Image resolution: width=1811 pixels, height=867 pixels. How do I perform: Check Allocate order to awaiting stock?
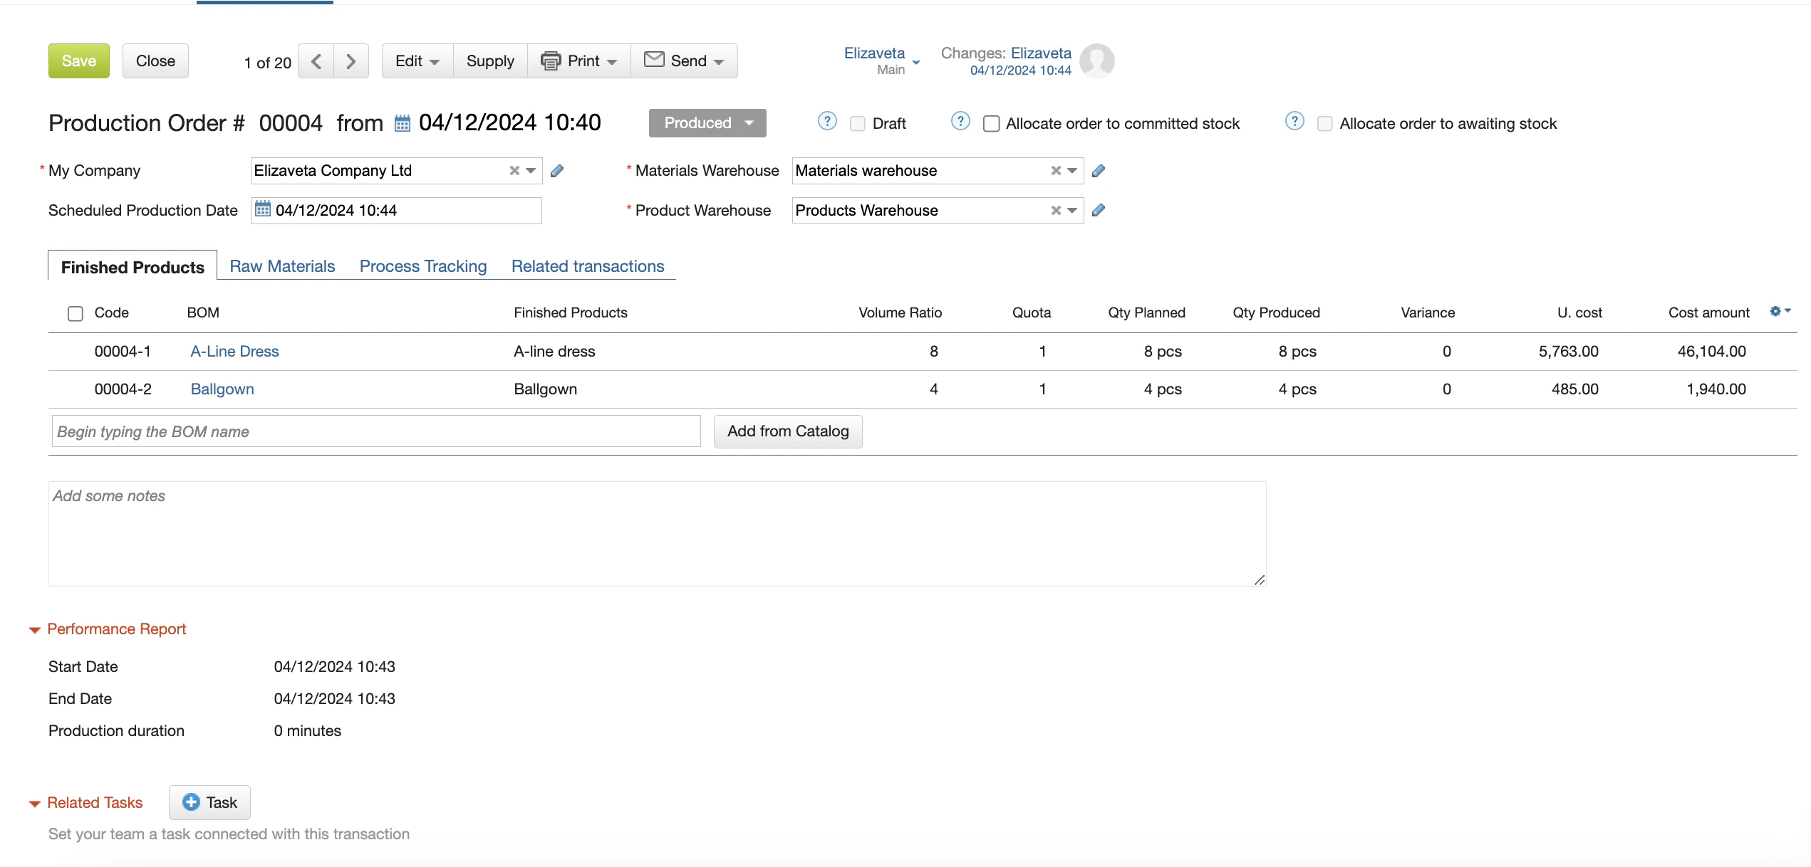click(x=1324, y=123)
